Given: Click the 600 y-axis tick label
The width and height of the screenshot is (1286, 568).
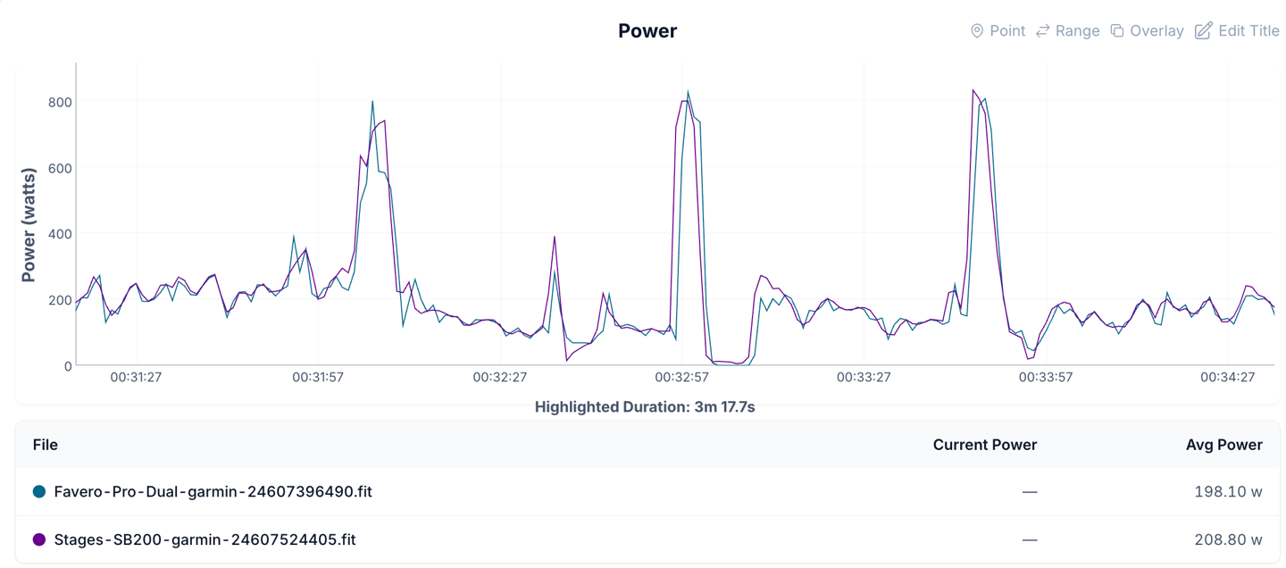Looking at the screenshot, I should pyautogui.click(x=60, y=168).
